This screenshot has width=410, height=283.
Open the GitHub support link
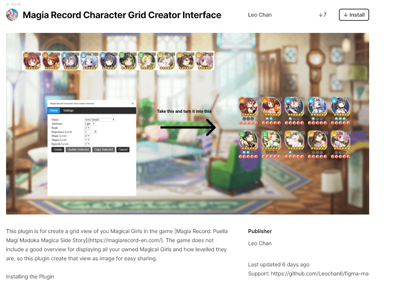[320, 274]
